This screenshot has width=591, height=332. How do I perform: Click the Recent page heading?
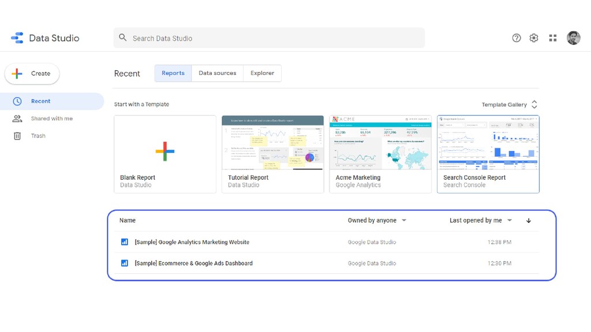127,73
